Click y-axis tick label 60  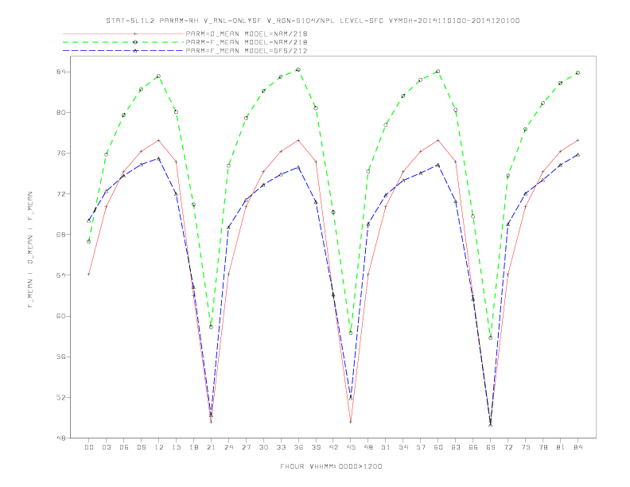60,316
